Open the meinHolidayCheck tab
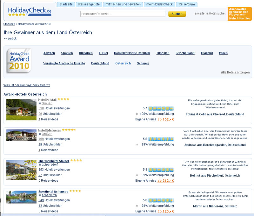254x216 pixels. tap(159, 4)
